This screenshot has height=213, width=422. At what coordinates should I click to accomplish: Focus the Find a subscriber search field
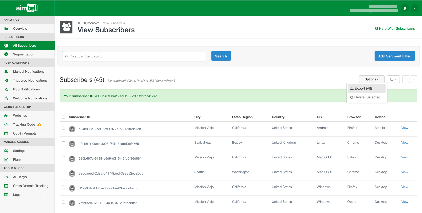click(x=134, y=56)
